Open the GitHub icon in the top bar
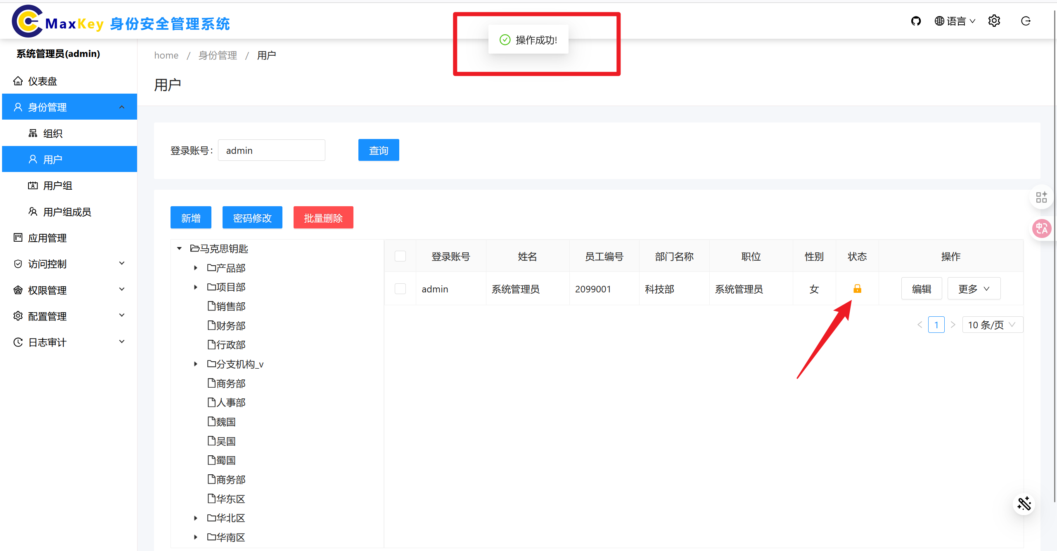The height and width of the screenshot is (551, 1057). pos(916,21)
